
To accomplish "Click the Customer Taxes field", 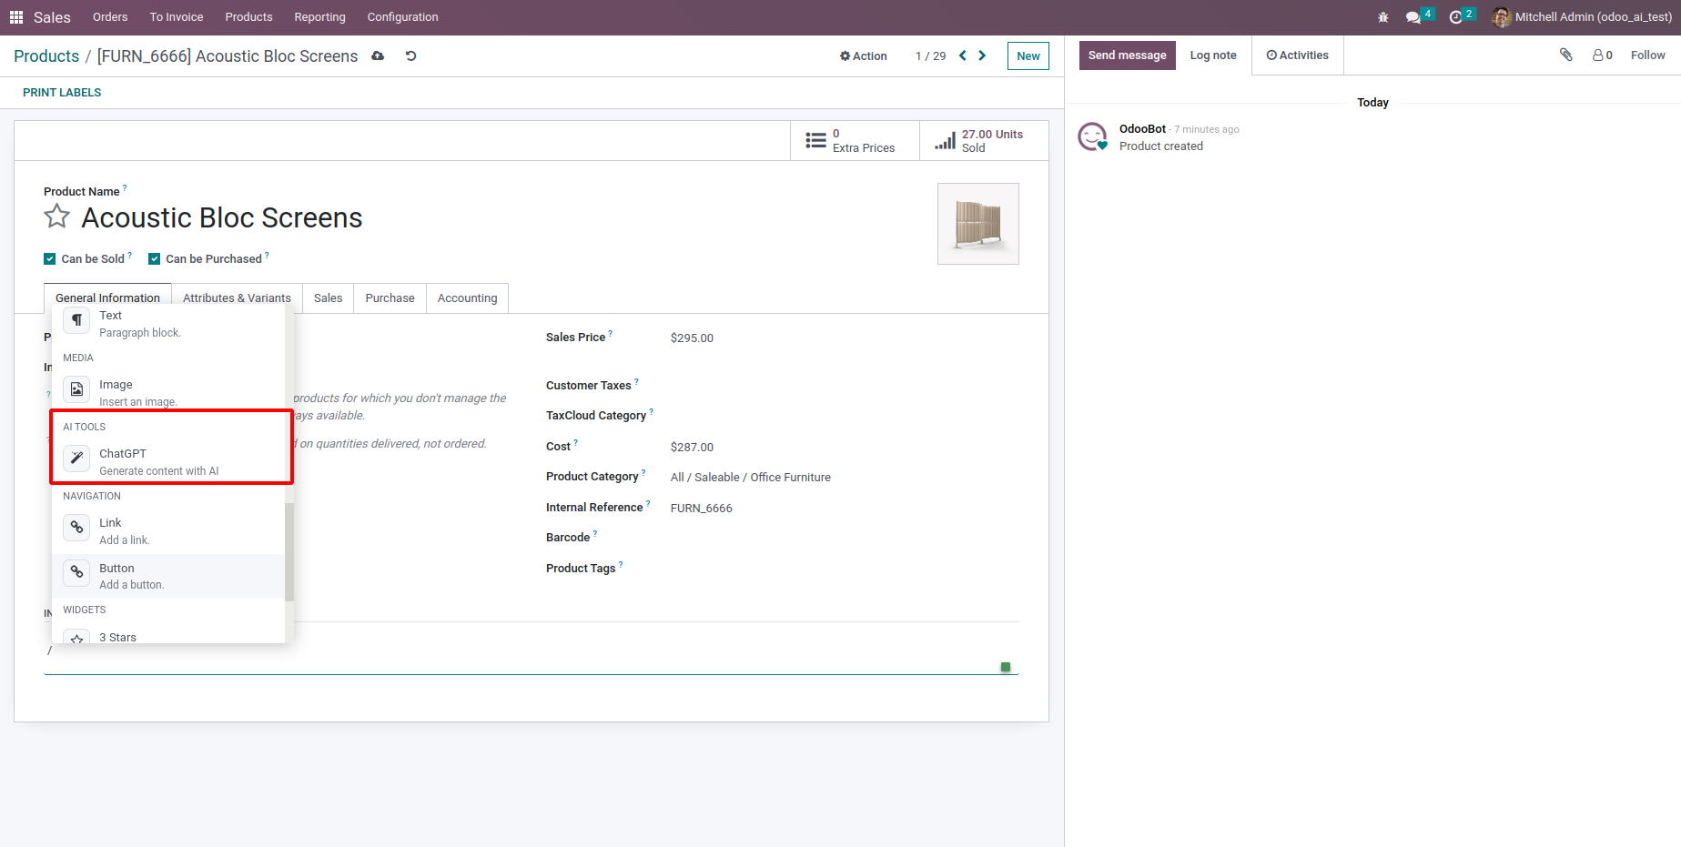I will click(x=844, y=386).
